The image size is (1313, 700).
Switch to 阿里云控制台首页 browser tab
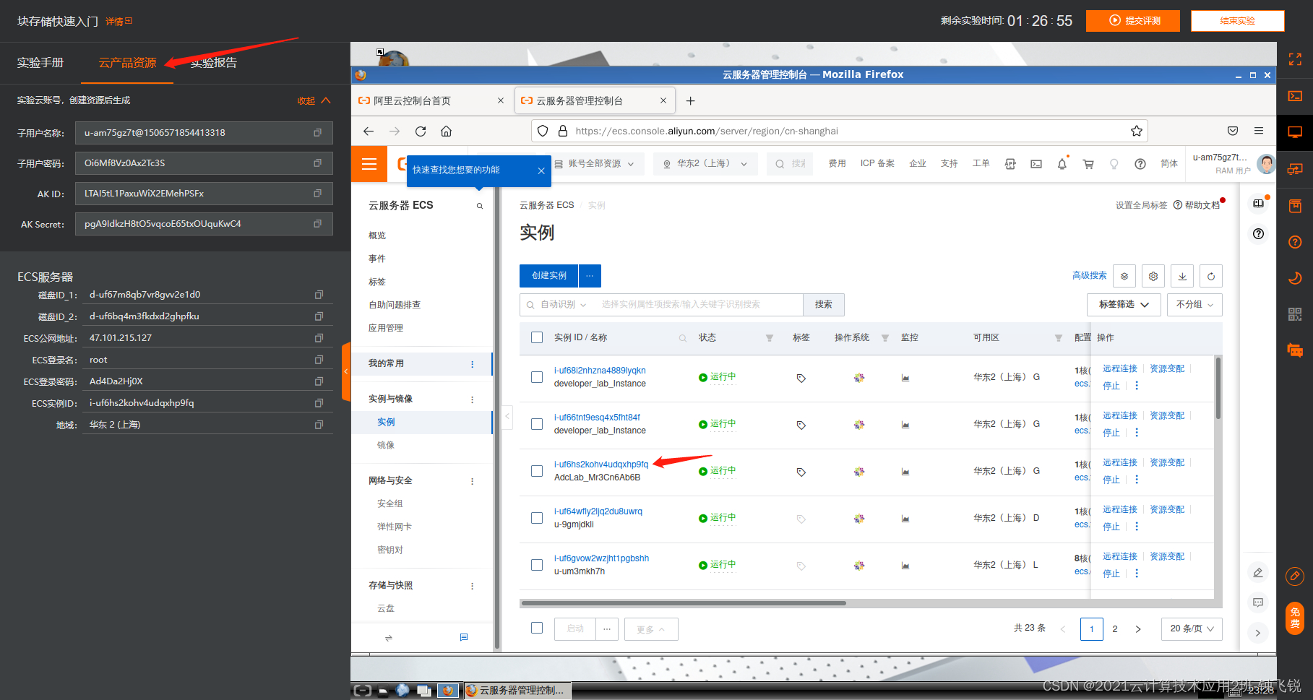pyautogui.click(x=432, y=101)
